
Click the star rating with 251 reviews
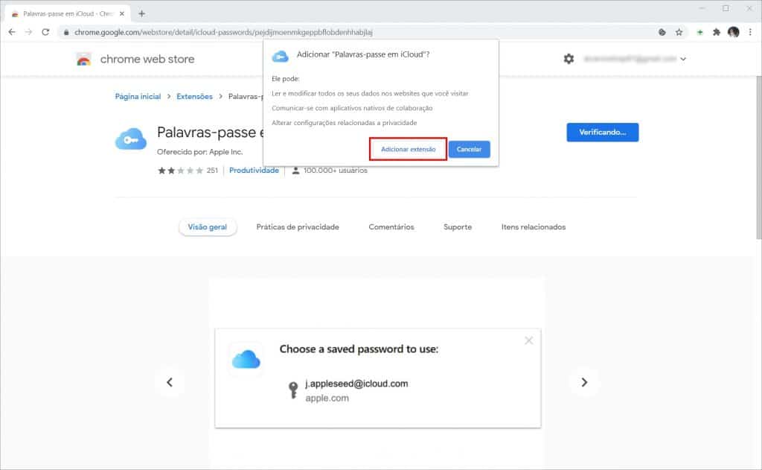click(x=188, y=171)
